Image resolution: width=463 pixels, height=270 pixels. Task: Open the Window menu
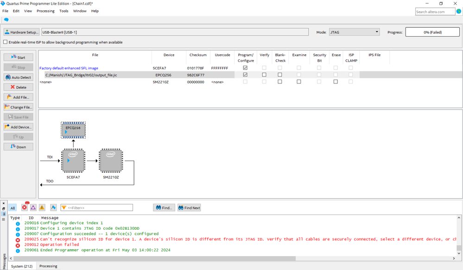pos(80,11)
